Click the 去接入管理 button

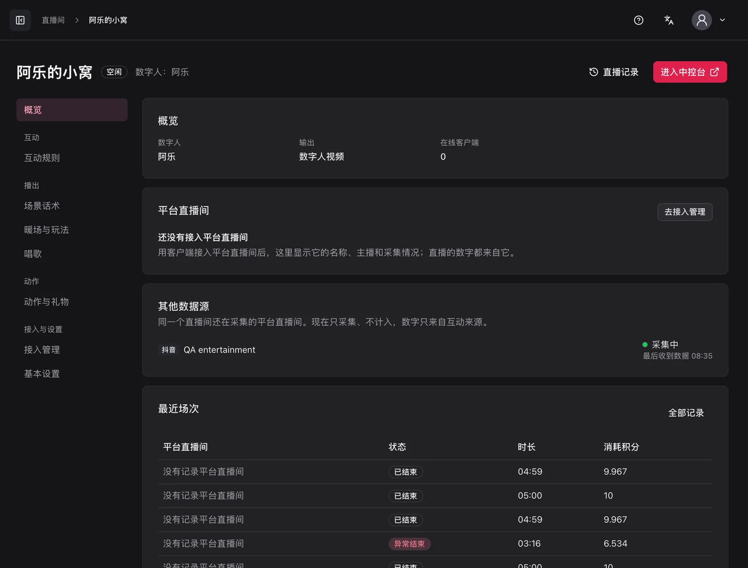[x=685, y=212]
